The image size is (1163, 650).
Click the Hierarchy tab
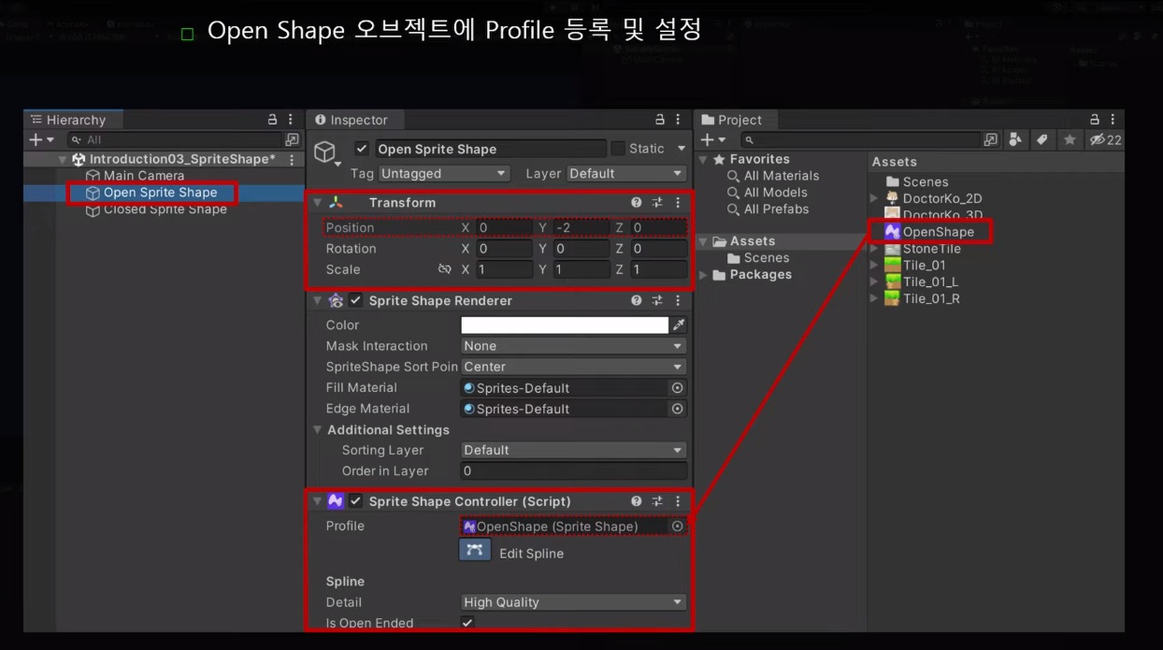(x=72, y=120)
